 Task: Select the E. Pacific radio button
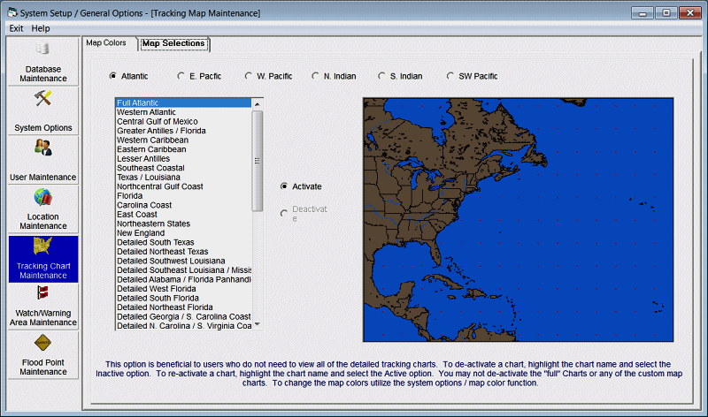pos(181,76)
